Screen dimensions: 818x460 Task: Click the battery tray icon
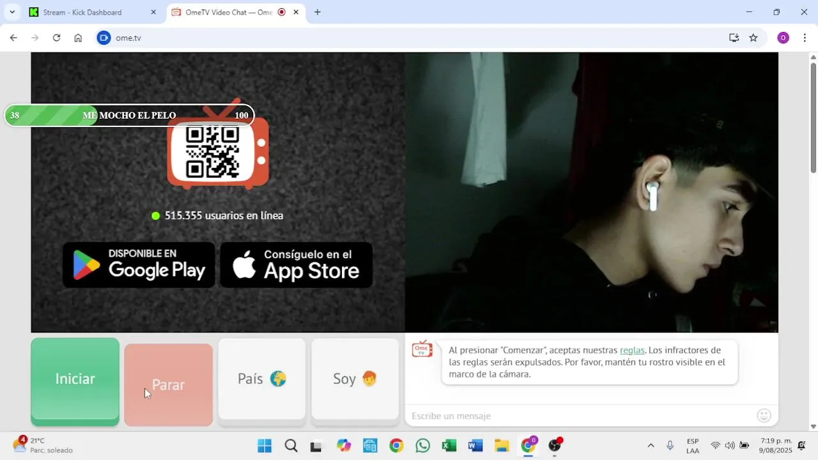pos(745,445)
